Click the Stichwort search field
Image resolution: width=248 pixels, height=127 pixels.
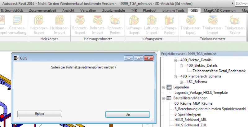(241, 3)
